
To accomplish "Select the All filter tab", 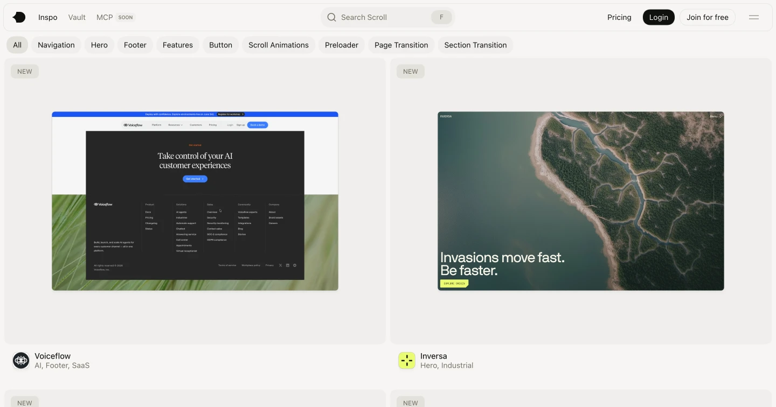I will (x=17, y=45).
